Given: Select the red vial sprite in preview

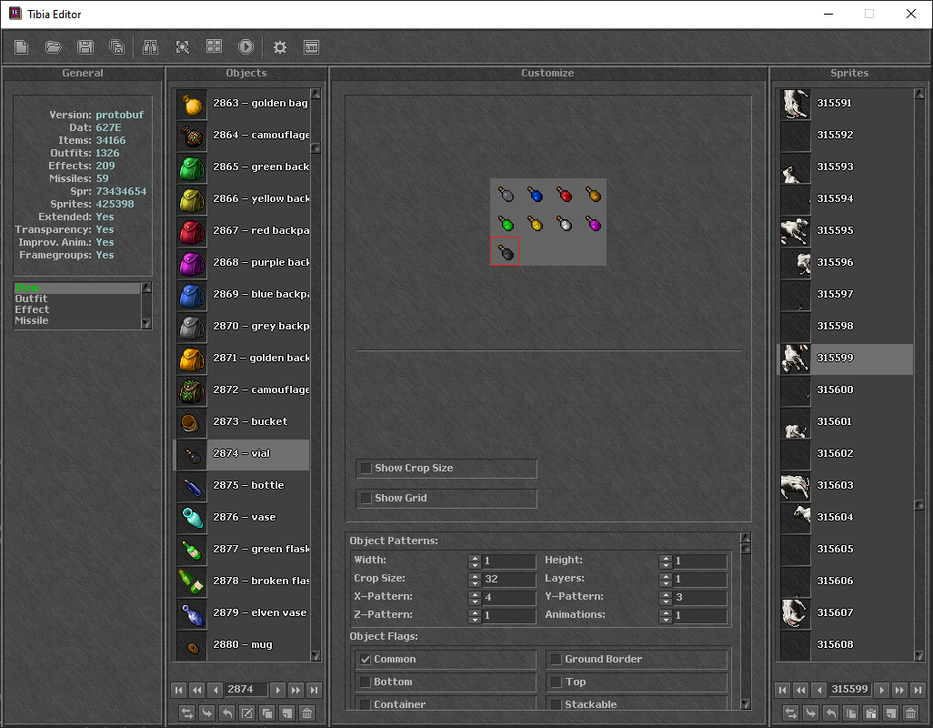Looking at the screenshot, I should pyautogui.click(x=564, y=194).
